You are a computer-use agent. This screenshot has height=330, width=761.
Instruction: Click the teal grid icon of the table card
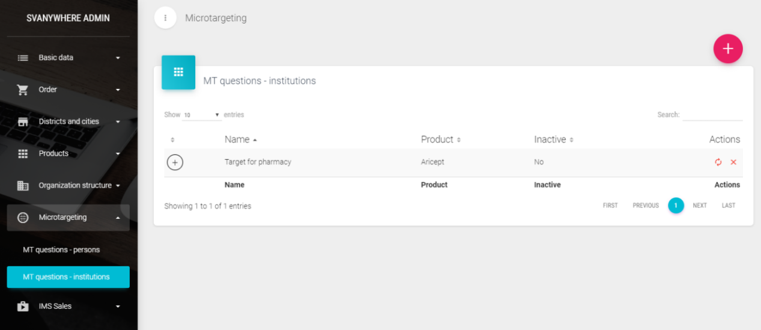point(178,72)
